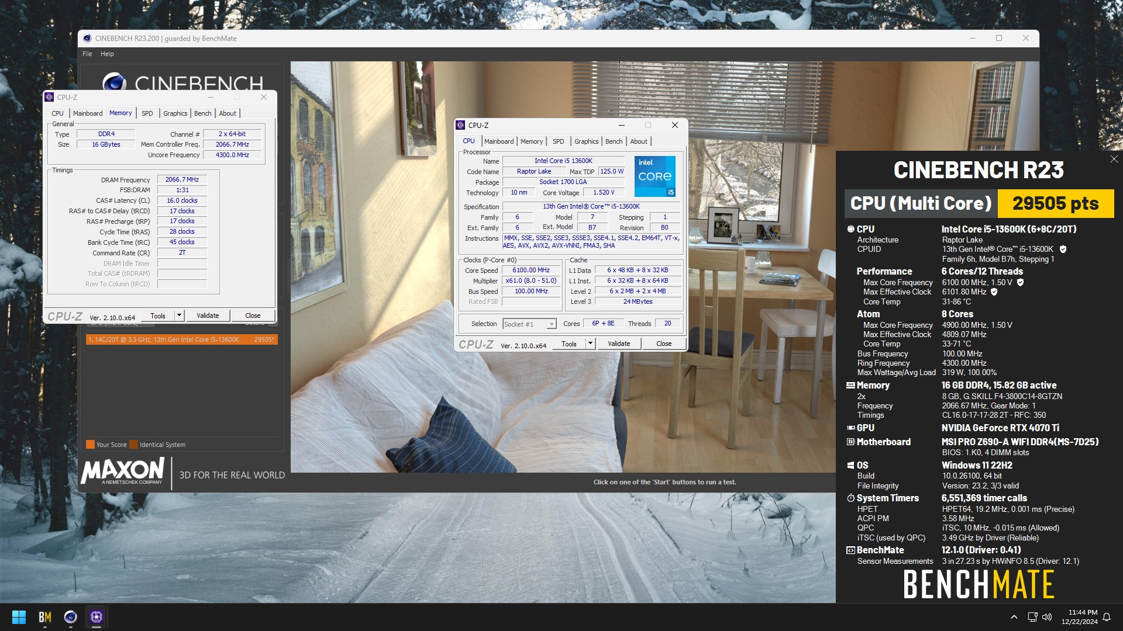Image resolution: width=1123 pixels, height=631 pixels.
Task: Switch to CPU tab in memory CPU-Z window
Action: click(57, 113)
